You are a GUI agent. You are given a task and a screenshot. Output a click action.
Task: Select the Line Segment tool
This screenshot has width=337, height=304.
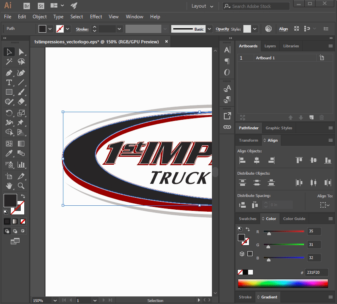(x=21, y=82)
